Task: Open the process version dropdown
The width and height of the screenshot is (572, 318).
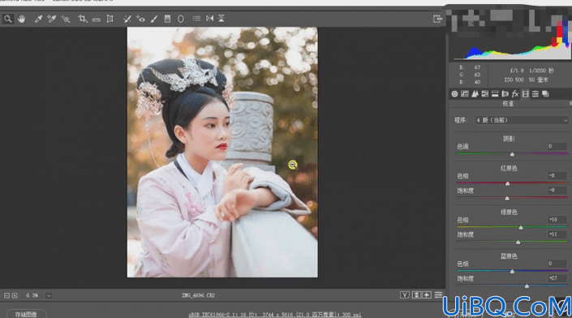Action: tap(522, 120)
